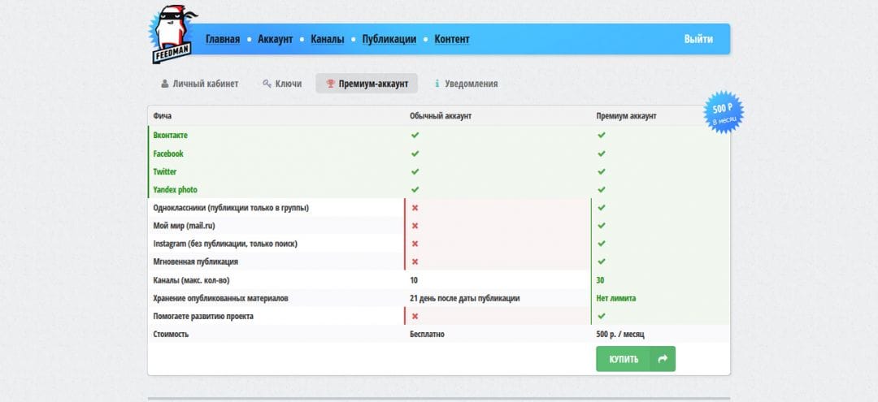Click the Стоимость row label
This screenshot has width=878, height=402.
pyautogui.click(x=171, y=334)
